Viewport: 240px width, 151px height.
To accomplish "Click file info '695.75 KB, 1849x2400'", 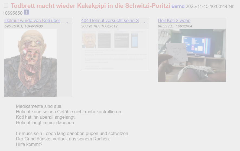I will tap(24, 26).
